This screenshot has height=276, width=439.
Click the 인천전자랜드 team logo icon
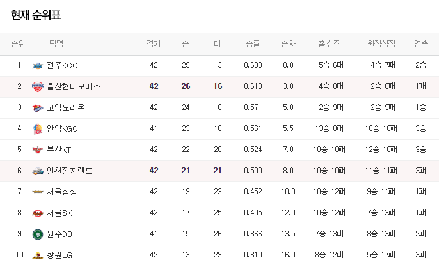click(38, 171)
